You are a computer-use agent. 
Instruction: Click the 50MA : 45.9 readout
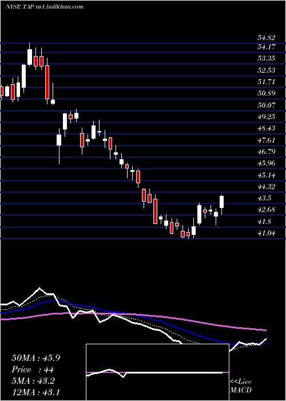pyautogui.click(x=35, y=358)
